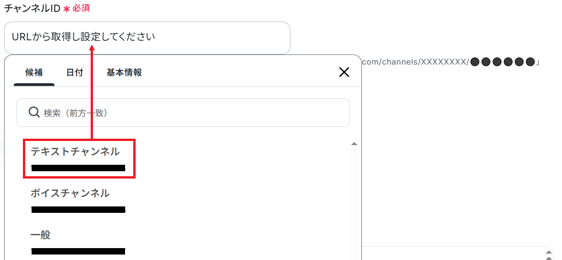This screenshot has width=562, height=260.
Task: Choose the ボイスチャンネル candidate
Action: 78,200
